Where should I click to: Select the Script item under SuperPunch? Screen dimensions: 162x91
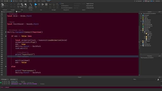click(149, 40)
